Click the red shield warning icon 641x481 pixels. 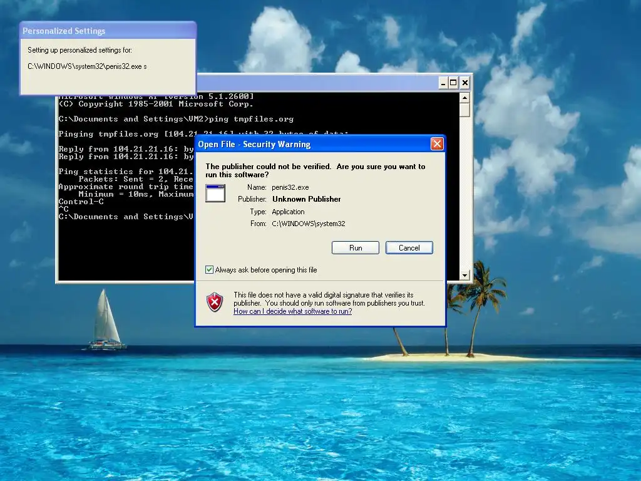tap(215, 303)
